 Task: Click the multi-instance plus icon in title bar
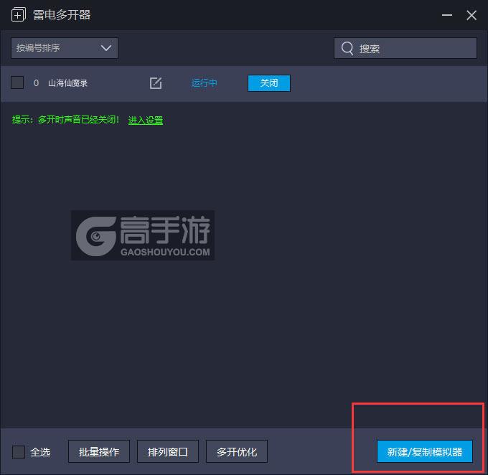19,14
